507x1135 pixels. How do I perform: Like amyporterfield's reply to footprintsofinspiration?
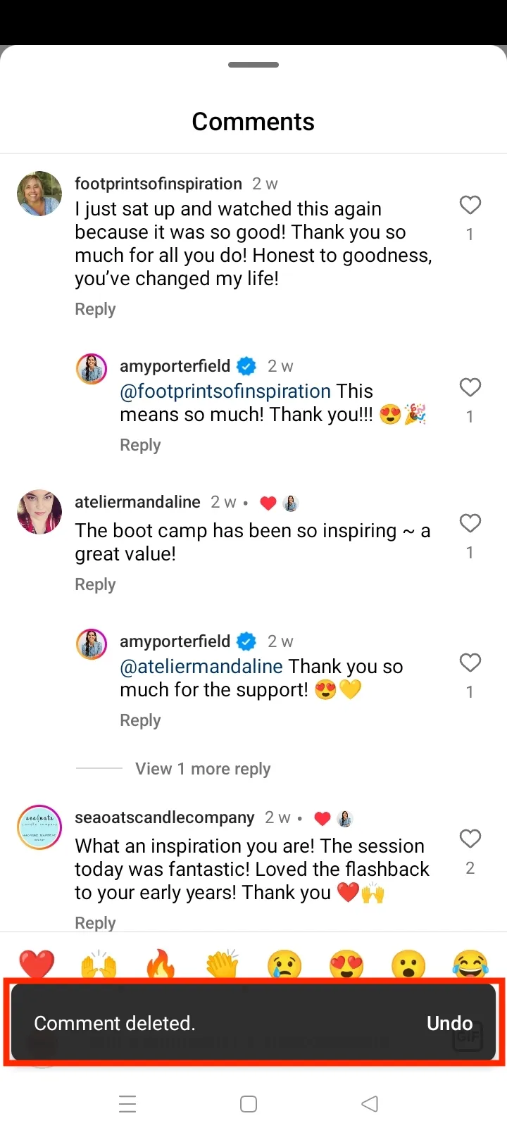pyautogui.click(x=470, y=387)
